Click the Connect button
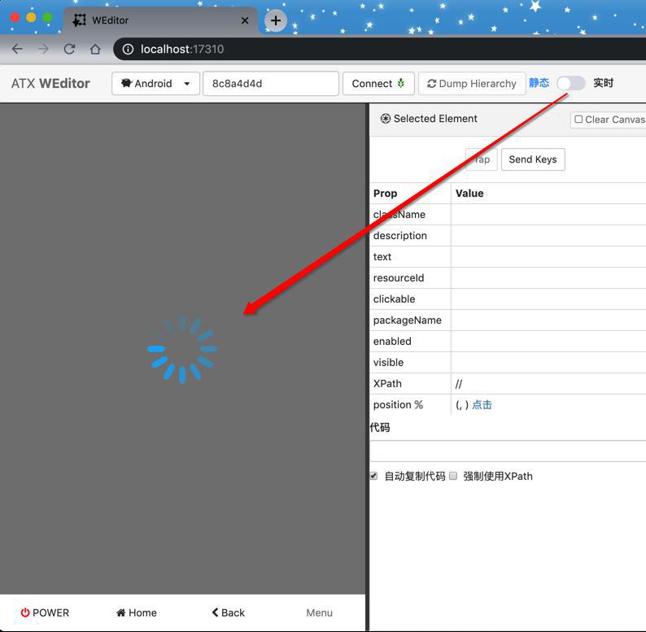646x632 pixels. tap(378, 84)
